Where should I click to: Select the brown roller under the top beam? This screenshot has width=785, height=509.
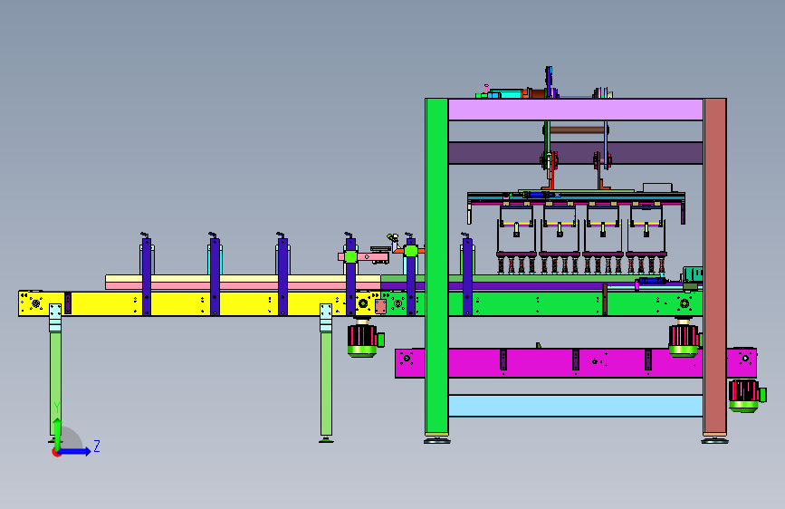(x=578, y=130)
